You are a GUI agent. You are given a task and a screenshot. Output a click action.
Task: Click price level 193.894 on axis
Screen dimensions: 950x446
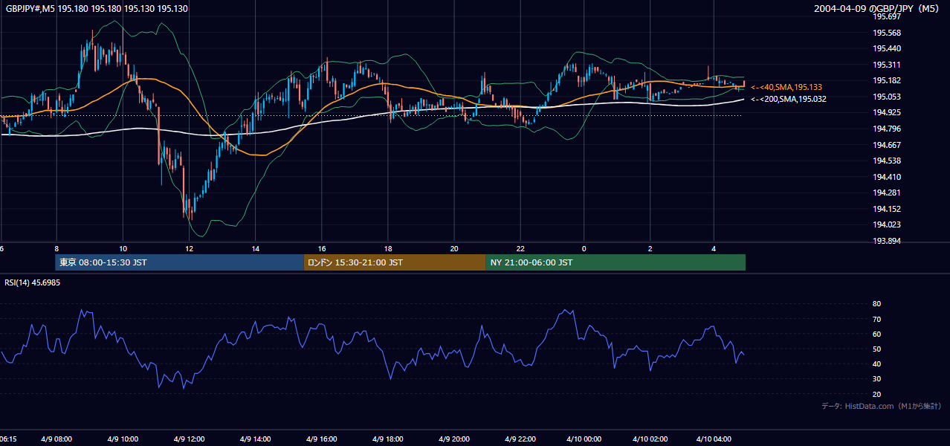tap(887, 241)
